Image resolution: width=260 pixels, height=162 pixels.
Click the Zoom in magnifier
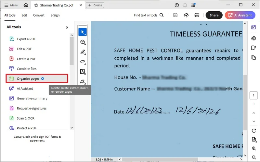click(254, 148)
